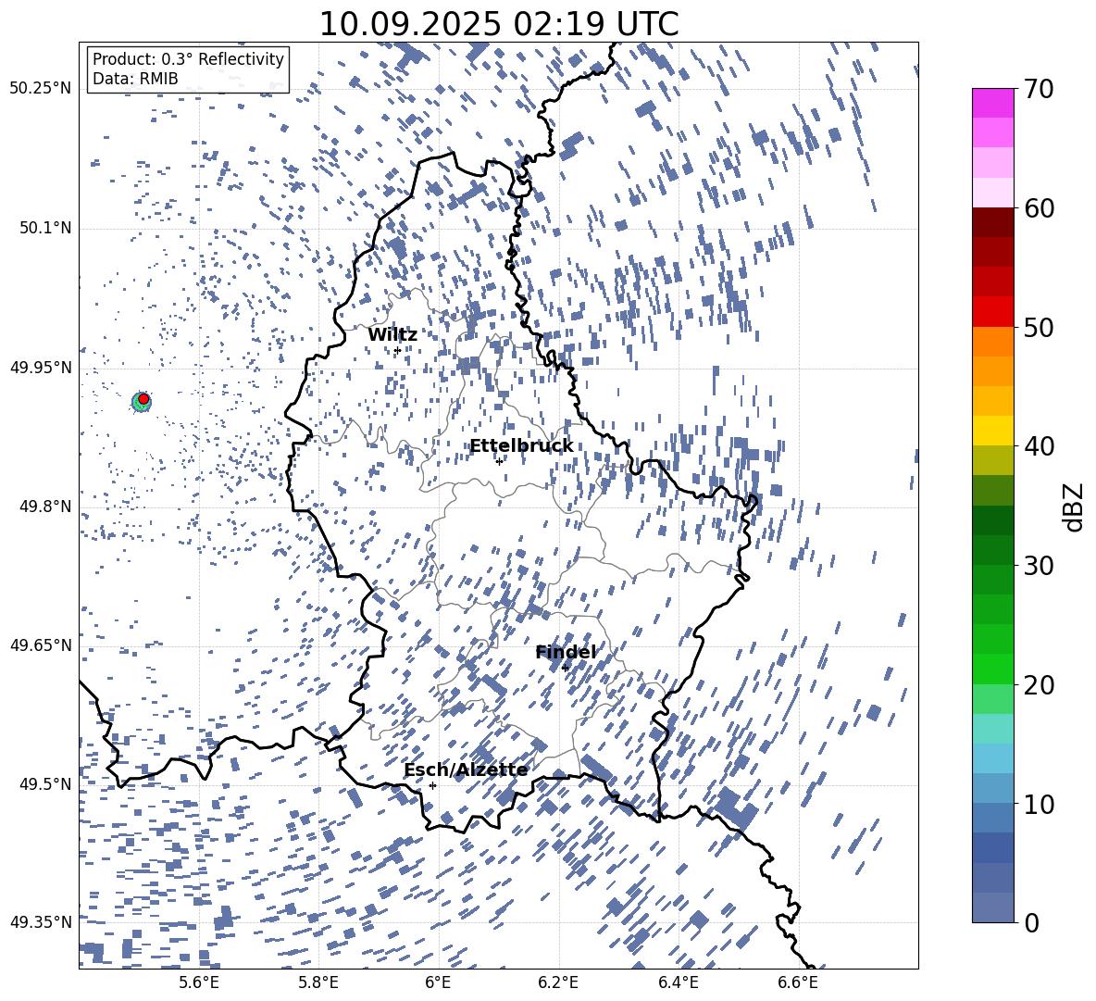Click the Findel station cross marker
The height and width of the screenshot is (1001, 1096).
pos(565,668)
